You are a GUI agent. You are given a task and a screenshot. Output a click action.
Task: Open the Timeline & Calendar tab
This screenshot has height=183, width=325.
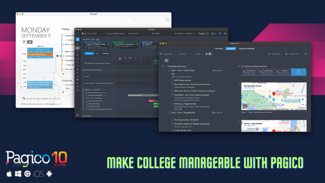[246, 49]
